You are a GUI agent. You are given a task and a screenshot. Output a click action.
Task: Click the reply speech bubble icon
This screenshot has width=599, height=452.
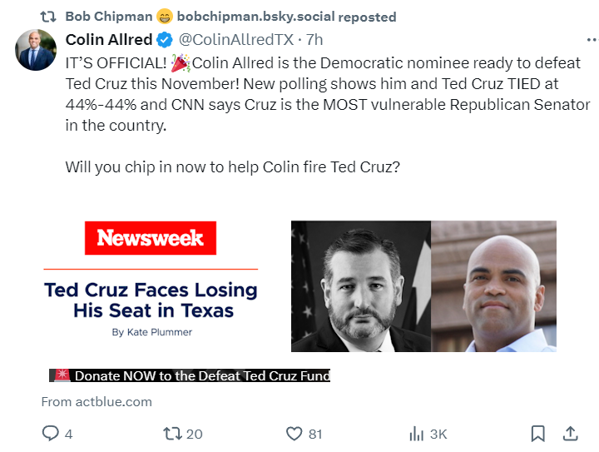52,434
